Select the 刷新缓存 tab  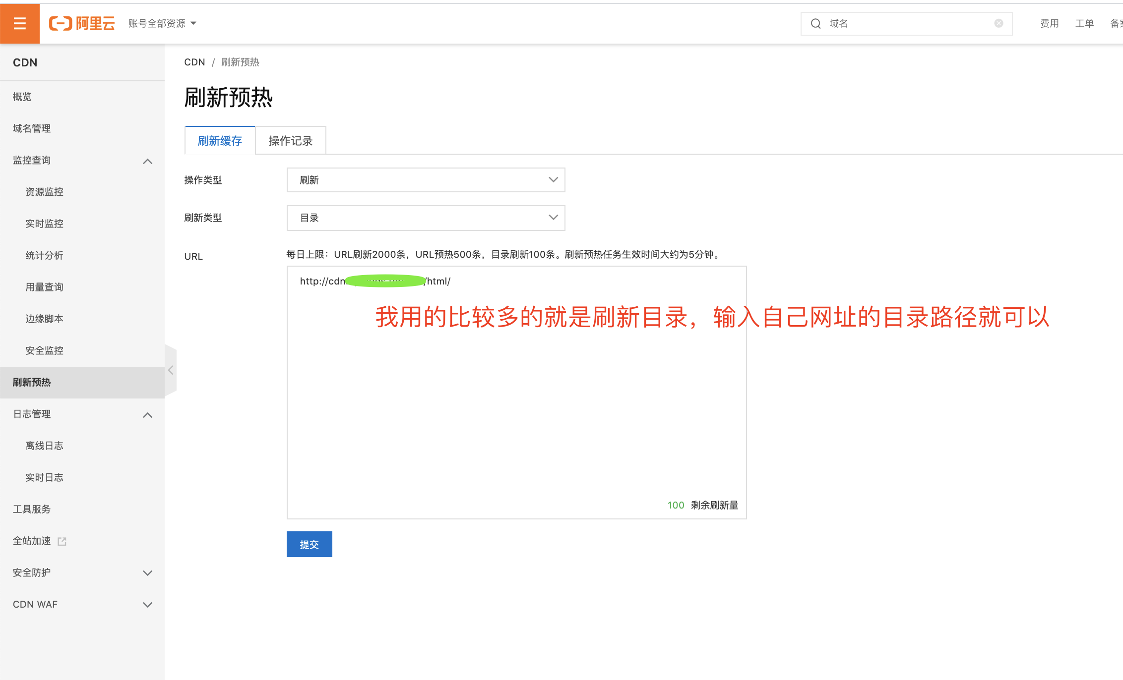[x=220, y=141]
